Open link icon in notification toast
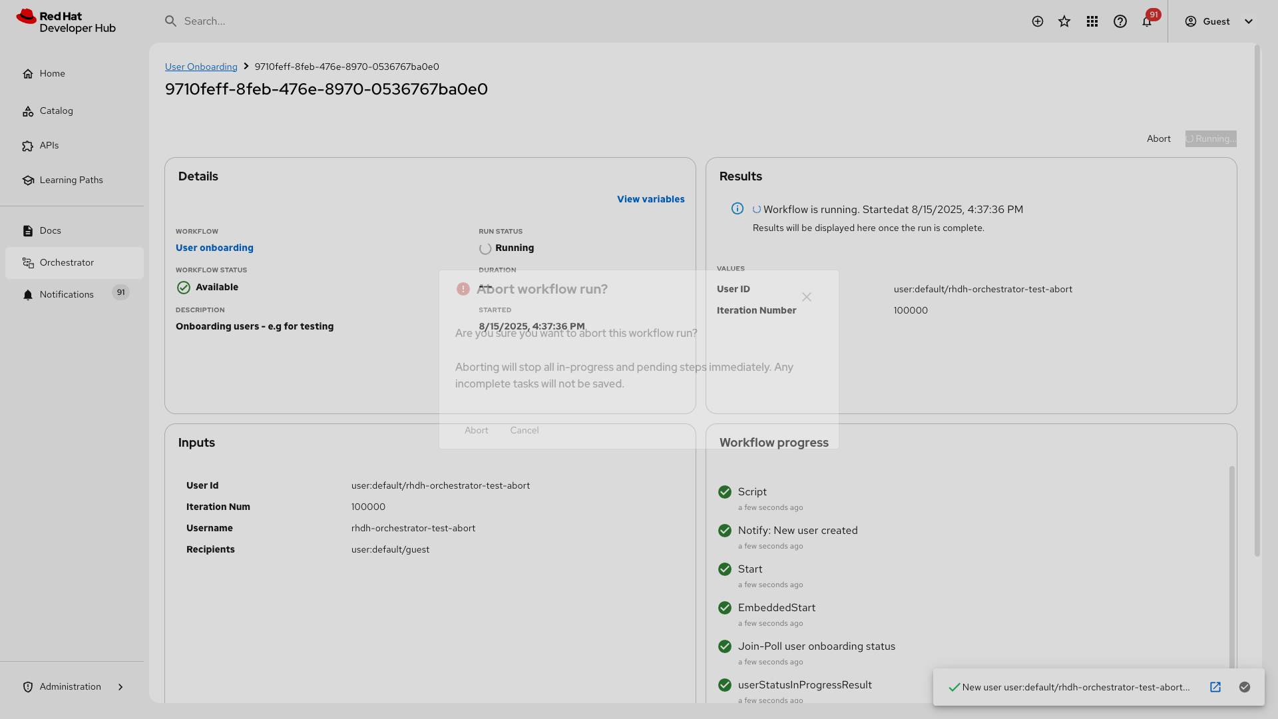The width and height of the screenshot is (1278, 719). pos(1215,687)
